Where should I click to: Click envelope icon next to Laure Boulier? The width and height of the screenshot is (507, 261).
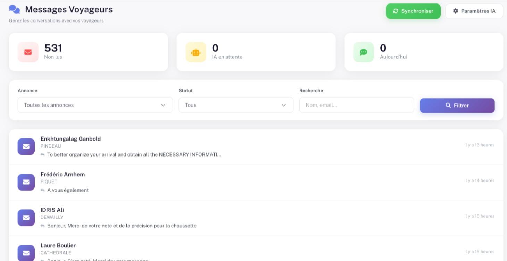click(26, 253)
